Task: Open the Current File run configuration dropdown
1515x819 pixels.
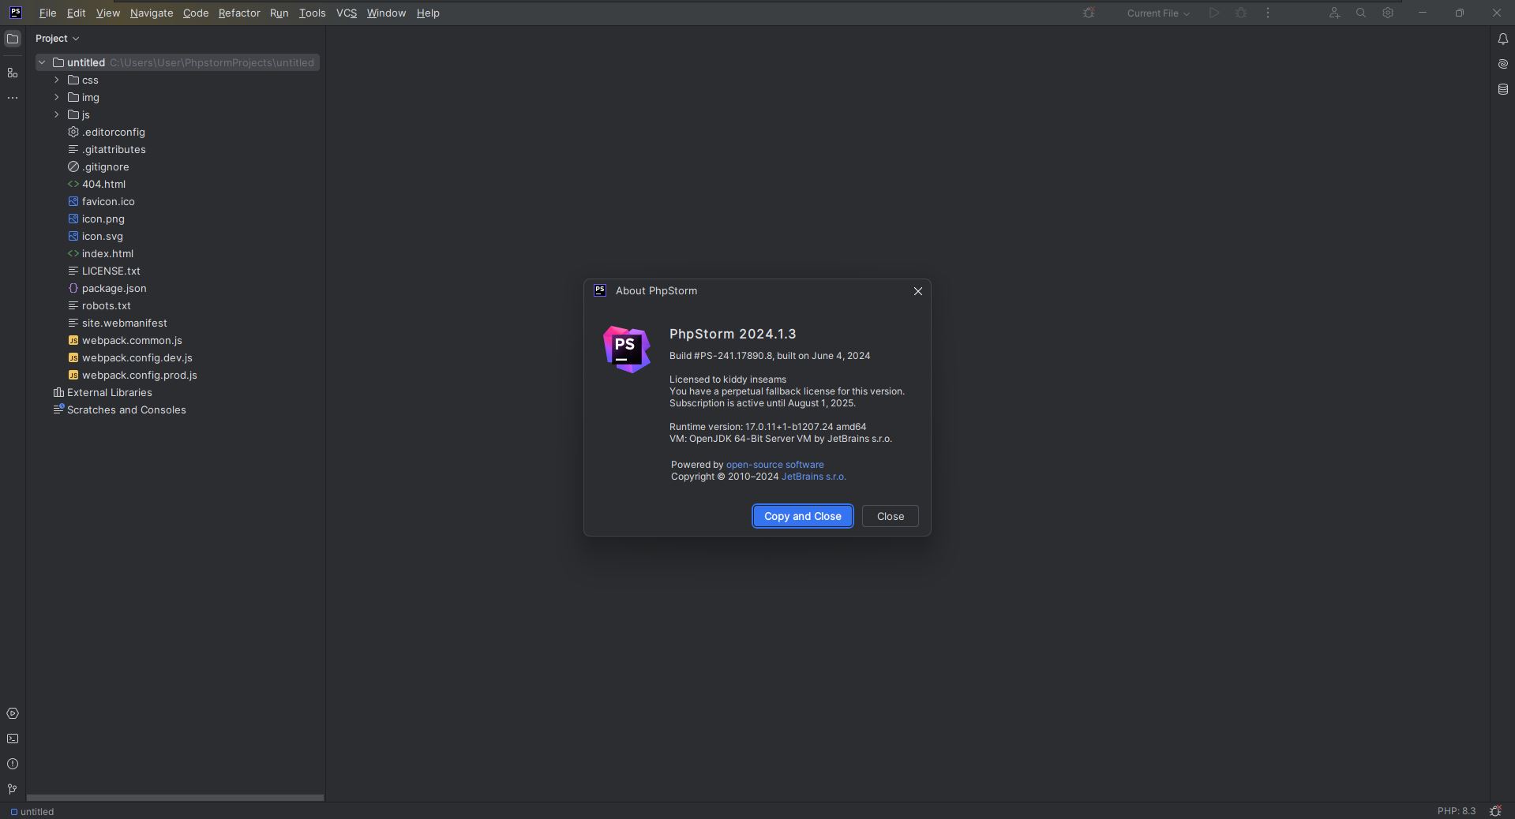Action: click(x=1157, y=13)
